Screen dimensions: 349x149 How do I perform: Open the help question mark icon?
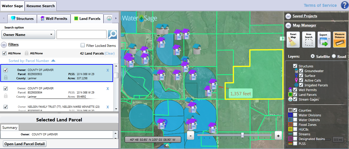[344, 6]
